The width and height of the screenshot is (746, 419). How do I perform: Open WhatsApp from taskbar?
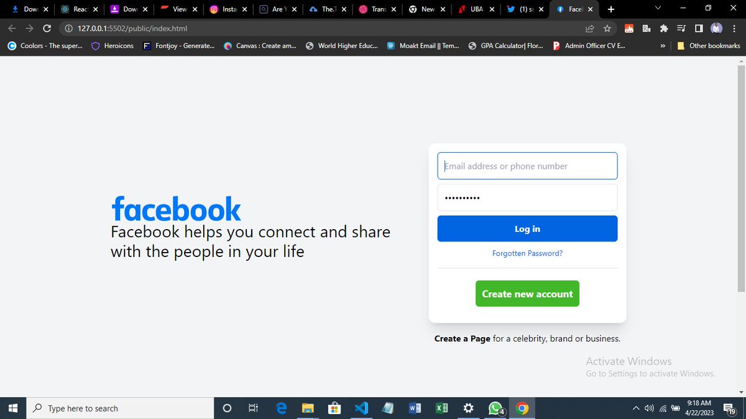pyautogui.click(x=495, y=408)
